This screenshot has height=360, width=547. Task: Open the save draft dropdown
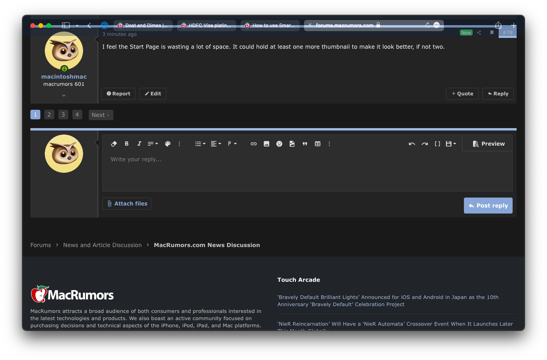451,144
